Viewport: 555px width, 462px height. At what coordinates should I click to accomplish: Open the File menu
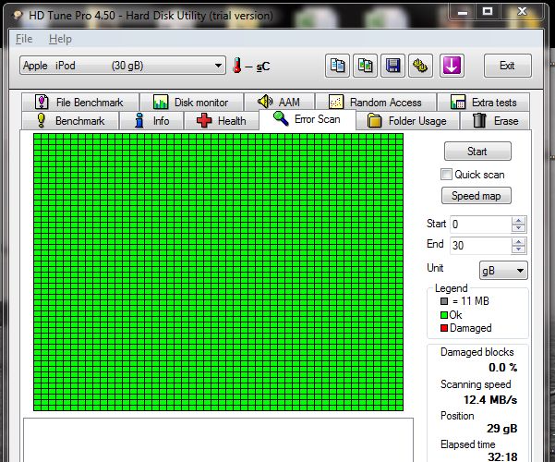[24, 39]
